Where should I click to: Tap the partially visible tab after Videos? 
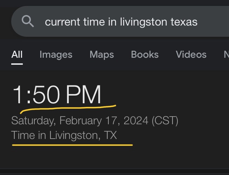[226, 55]
